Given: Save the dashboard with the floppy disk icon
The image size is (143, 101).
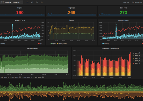Looking at the screenshot, I should [37, 3].
